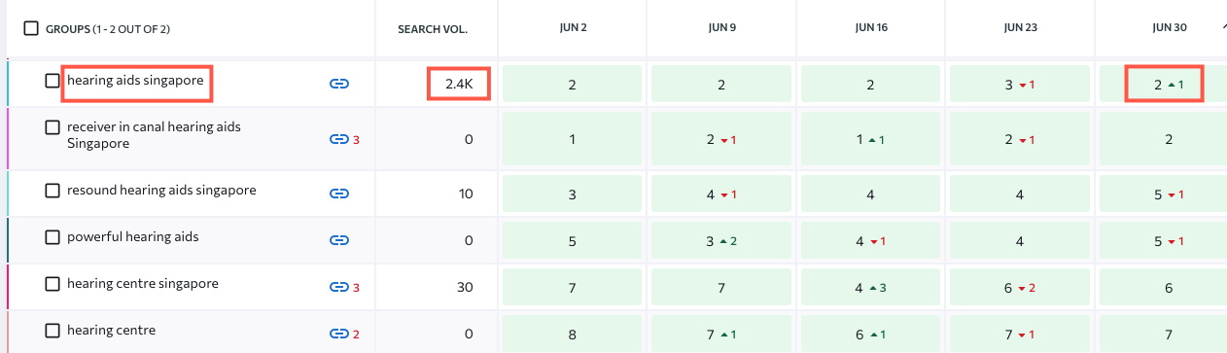This screenshot has height=353, width=1227.
Task: Select all with the GROUPS header checkbox
Action: [x=30, y=28]
